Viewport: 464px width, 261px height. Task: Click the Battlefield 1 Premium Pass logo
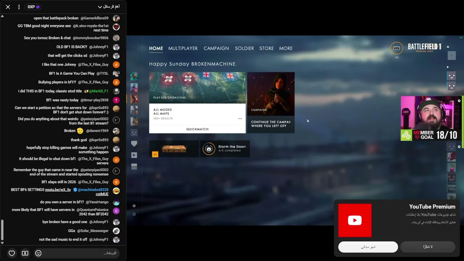pyautogui.click(x=424, y=48)
